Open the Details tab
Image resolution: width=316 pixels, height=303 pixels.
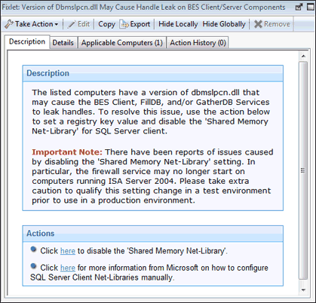point(63,43)
